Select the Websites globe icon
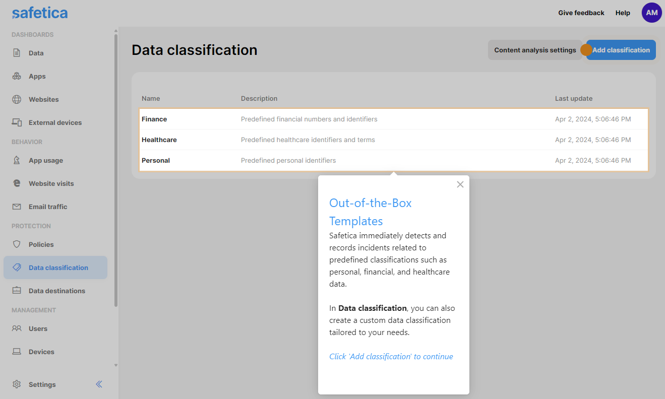Viewport: 665px width, 399px height. pyautogui.click(x=17, y=99)
